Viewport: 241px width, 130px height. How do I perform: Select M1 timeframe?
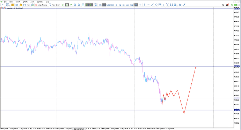100,5
